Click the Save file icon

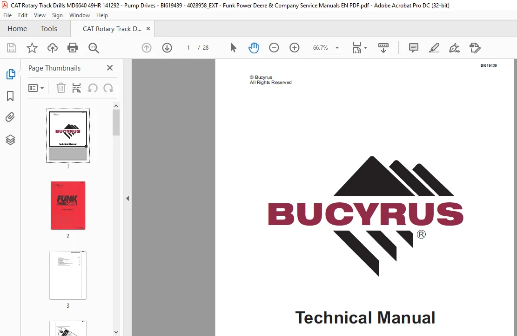click(12, 48)
